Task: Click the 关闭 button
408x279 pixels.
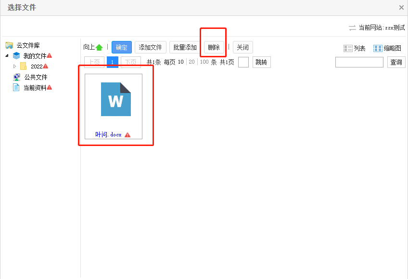Action: 243,47
